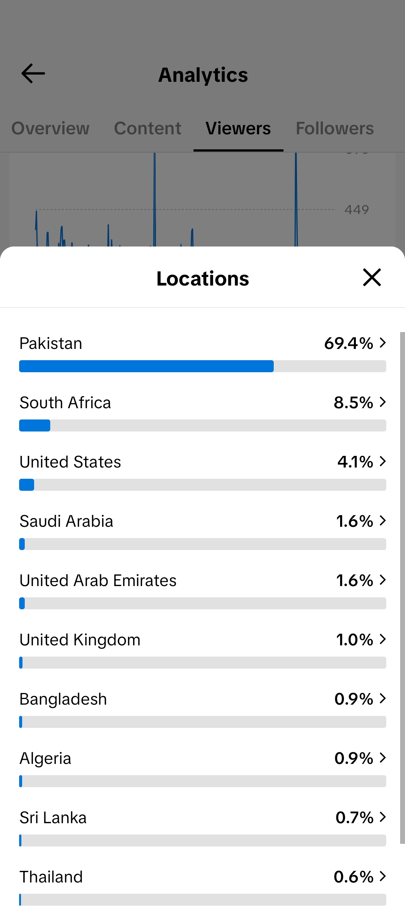Go back using the arrow icon
Screen dimensions: 405x914
click(x=33, y=74)
